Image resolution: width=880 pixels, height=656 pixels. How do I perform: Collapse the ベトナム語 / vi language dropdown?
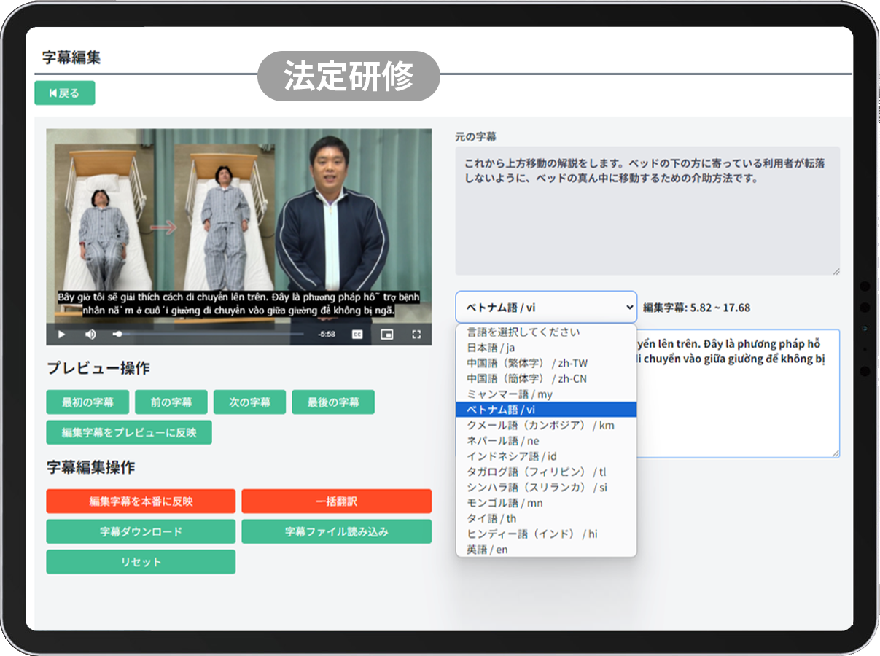tap(546, 307)
